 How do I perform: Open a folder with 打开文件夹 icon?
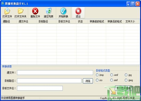click(x=20, y=11)
